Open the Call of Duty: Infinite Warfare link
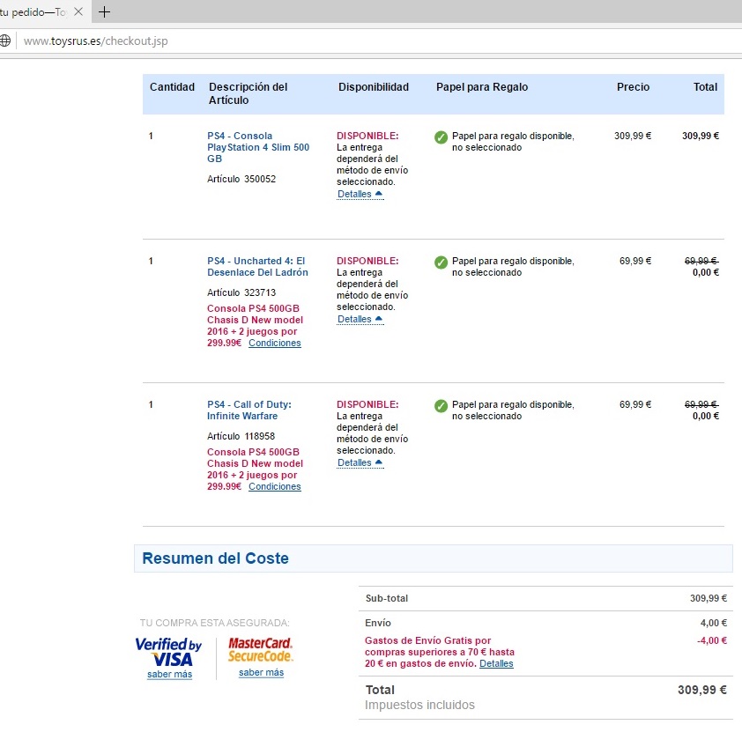The height and width of the screenshot is (732, 742). pyautogui.click(x=249, y=410)
